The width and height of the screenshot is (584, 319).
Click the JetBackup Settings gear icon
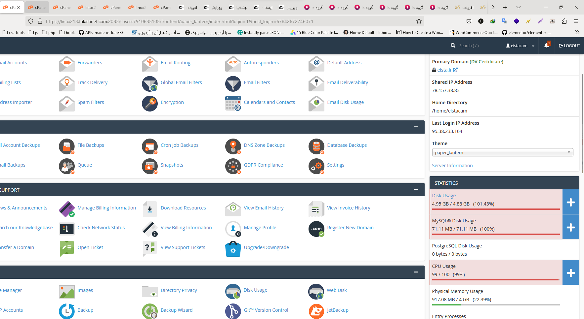pos(316,166)
